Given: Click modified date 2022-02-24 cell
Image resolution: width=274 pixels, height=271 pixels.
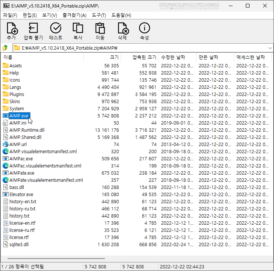Looking at the screenshot, I should click(x=177, y=244).
